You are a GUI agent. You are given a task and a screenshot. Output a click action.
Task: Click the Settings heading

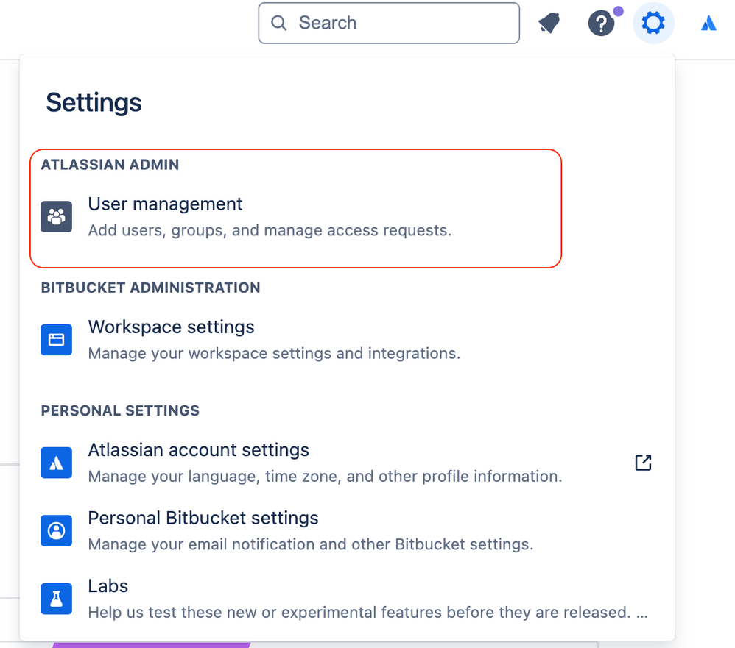94,102
